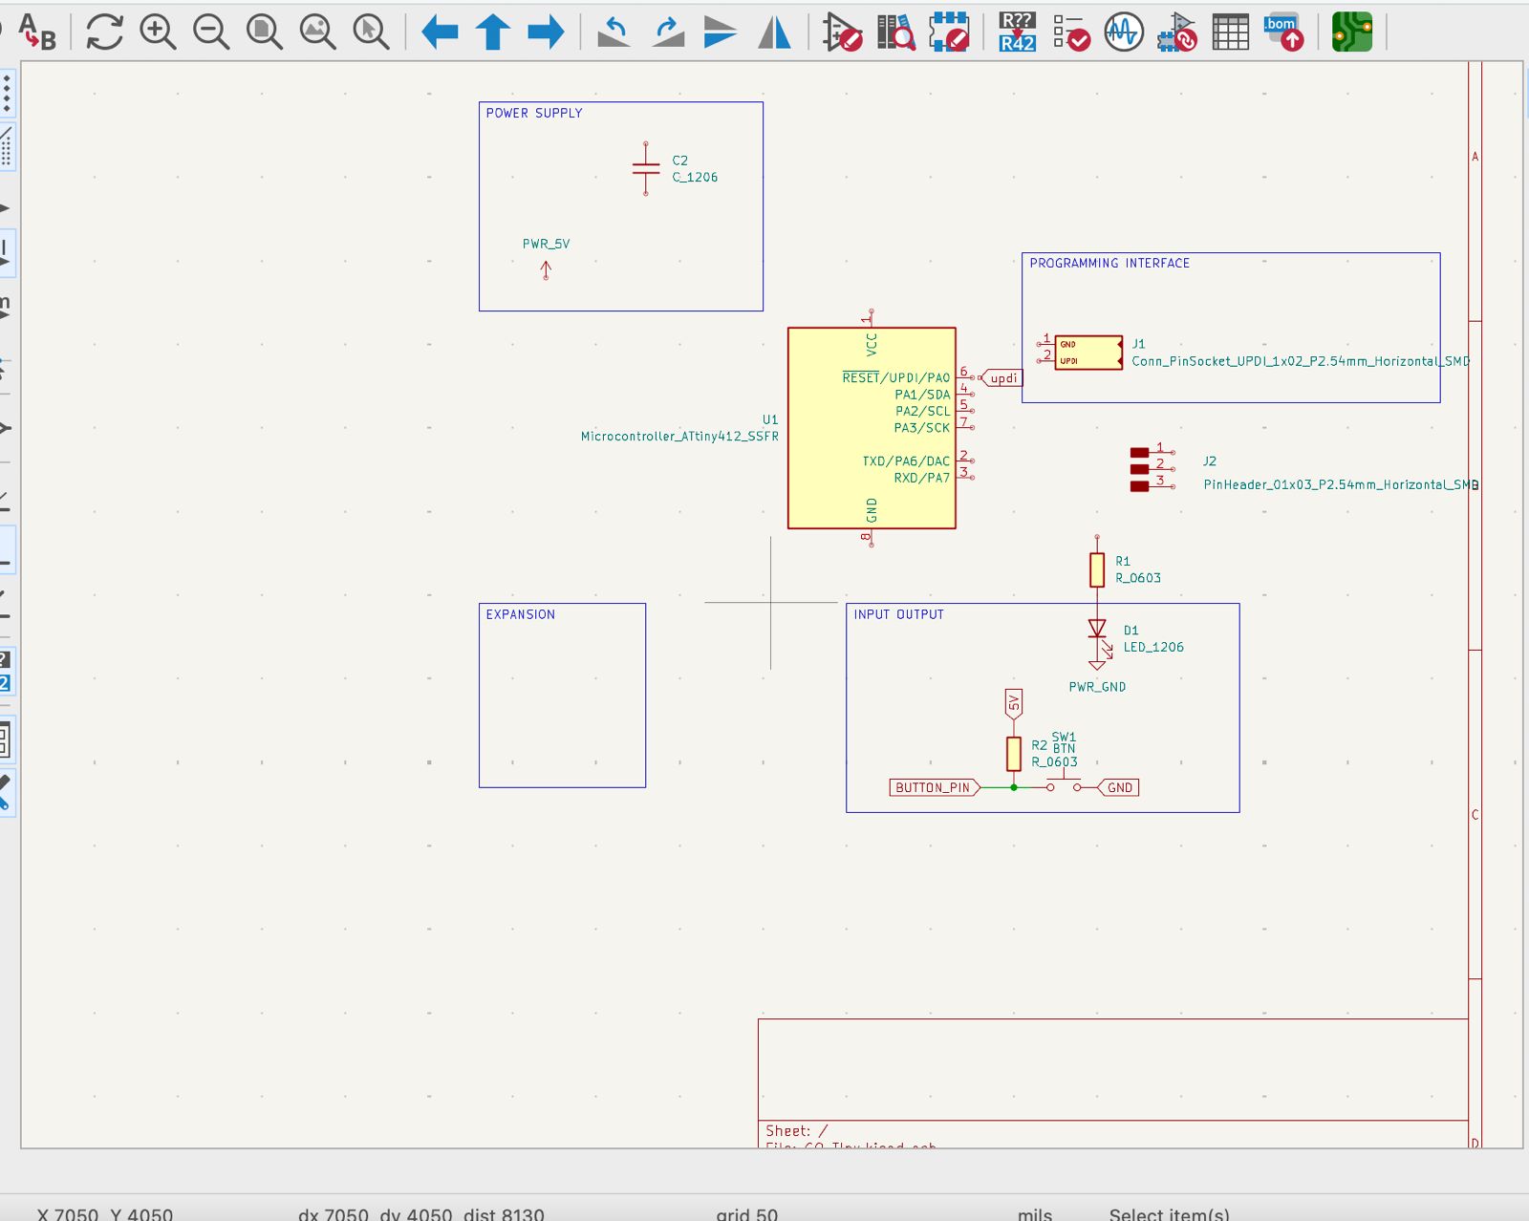Switch to the PCB editor

[1351, 32]
